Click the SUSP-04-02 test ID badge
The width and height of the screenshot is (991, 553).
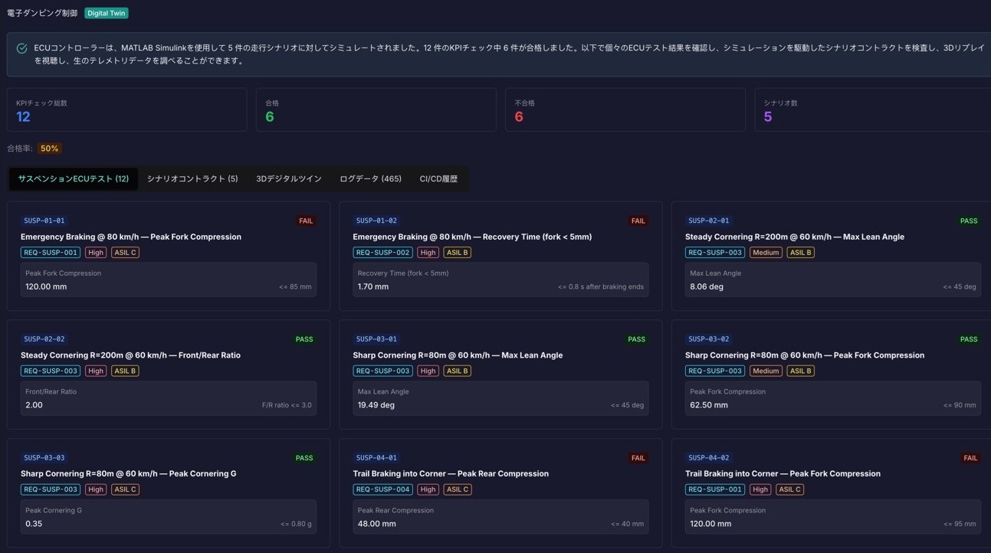tap(709, 458)
